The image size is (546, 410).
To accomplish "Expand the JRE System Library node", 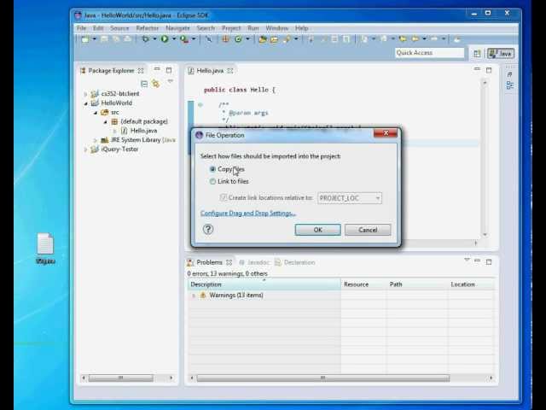I will (x=96, y=140).
